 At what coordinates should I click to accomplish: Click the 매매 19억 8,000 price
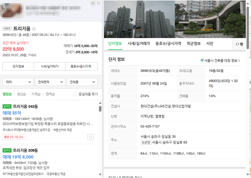click(18, 157)
